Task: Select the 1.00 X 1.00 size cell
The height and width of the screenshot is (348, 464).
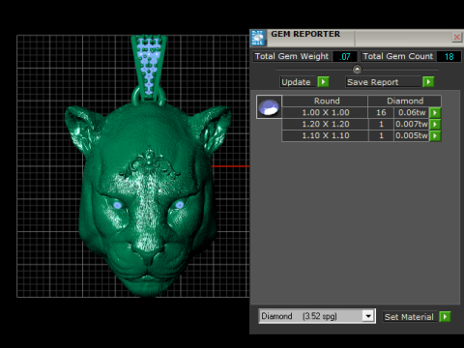Action: [x=325, y=112]
